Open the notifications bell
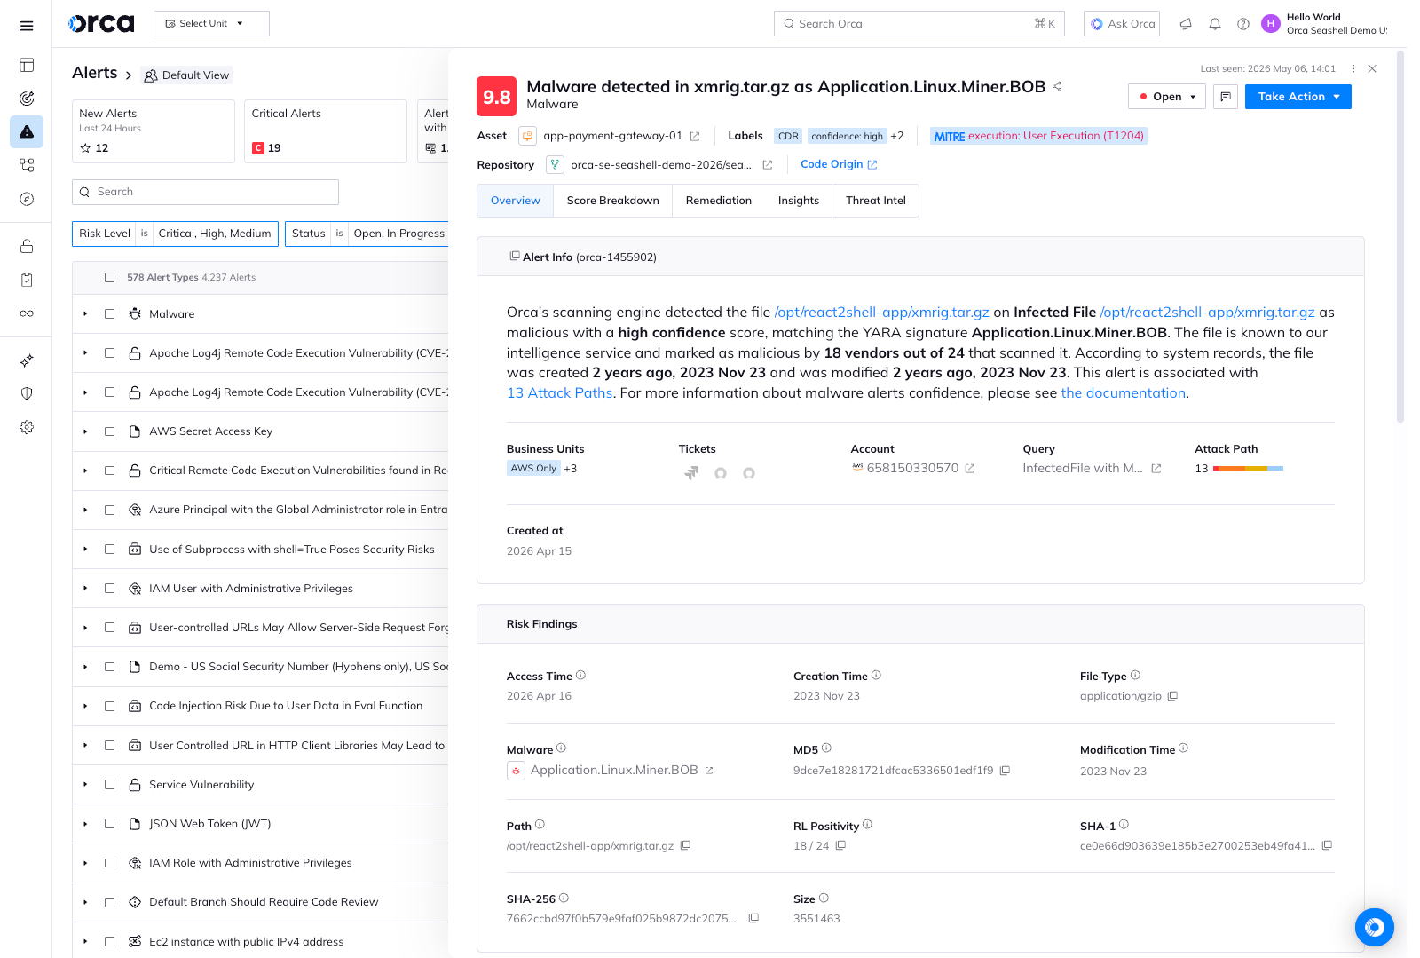The width and height of the screenshot is (1420, 958). click(1215, 24)
